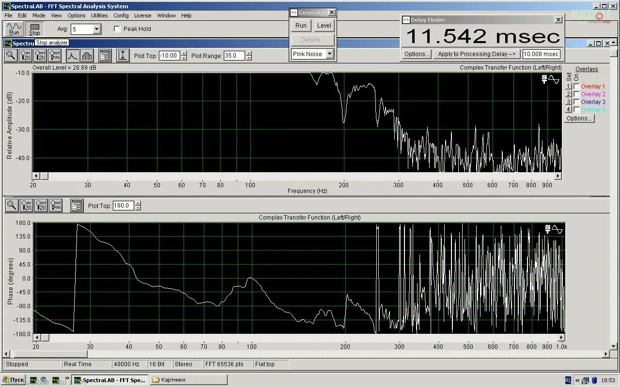Turn on Overlay 1 checkbox
620x387 pixels.
tap(576, 87)
